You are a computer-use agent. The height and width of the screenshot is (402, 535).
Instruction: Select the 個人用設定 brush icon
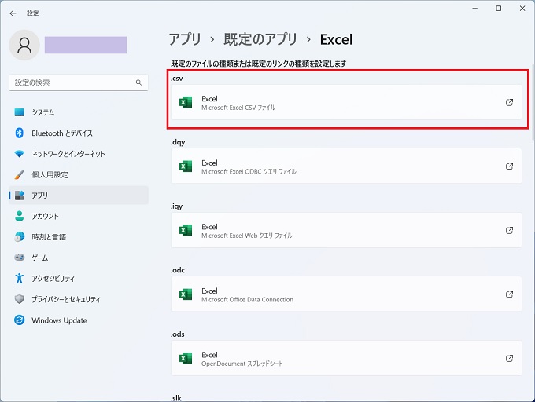click(x=20, y=174)
